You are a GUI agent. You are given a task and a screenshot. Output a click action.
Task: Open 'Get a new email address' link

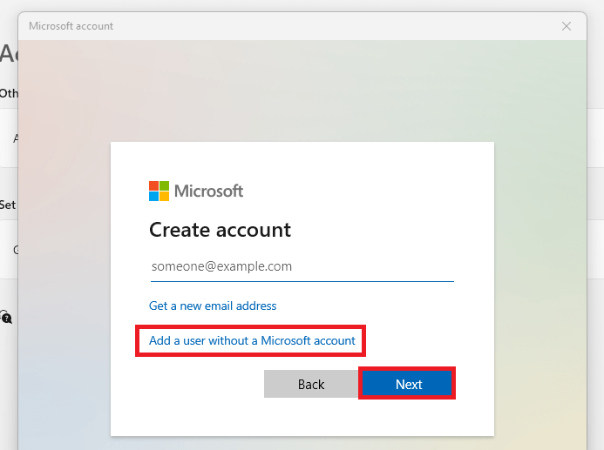[213, 306]
